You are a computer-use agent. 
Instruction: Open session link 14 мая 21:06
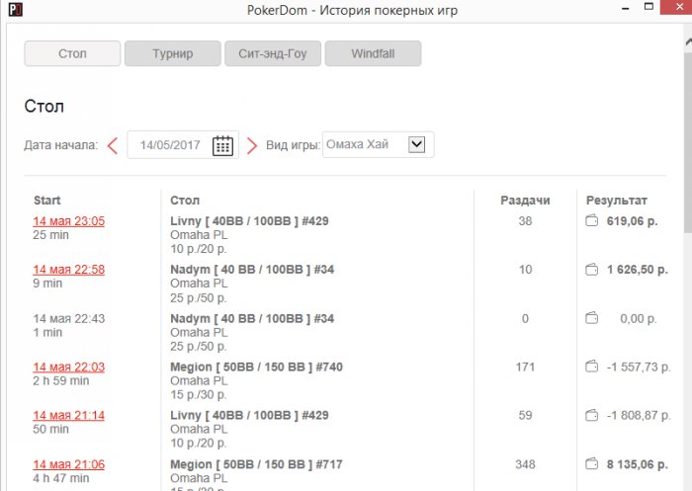click(x=69, y=464)
